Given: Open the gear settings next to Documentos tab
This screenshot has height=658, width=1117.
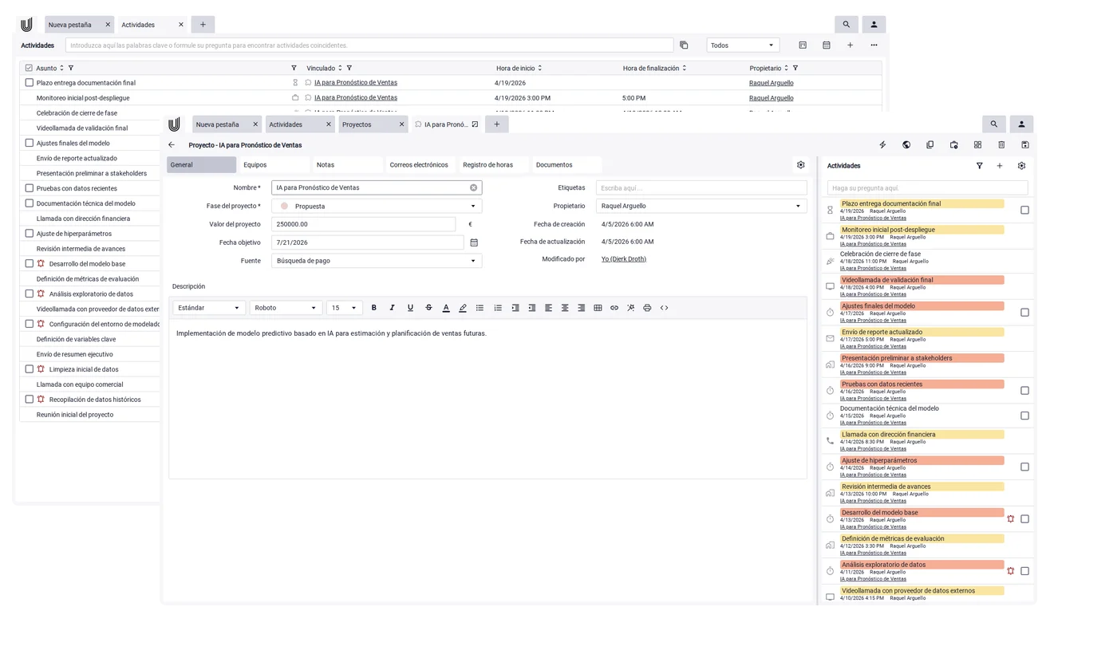Looking at the screenshot, I should (x=800, y=165).
